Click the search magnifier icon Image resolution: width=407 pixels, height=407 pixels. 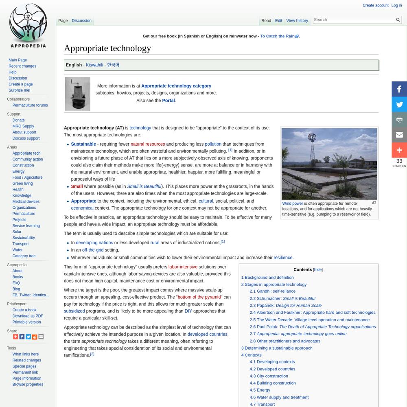pyautogui.click(x=398, y=20)
